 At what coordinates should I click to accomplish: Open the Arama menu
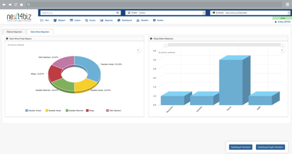pyautogui.click(x=90, y=21)
